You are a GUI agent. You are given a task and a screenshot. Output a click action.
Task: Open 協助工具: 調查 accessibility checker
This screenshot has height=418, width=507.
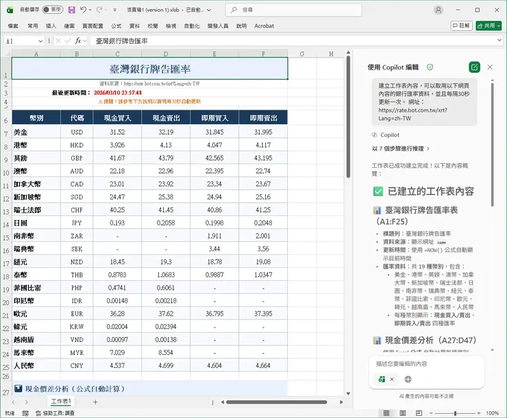[x=55, y=413]
